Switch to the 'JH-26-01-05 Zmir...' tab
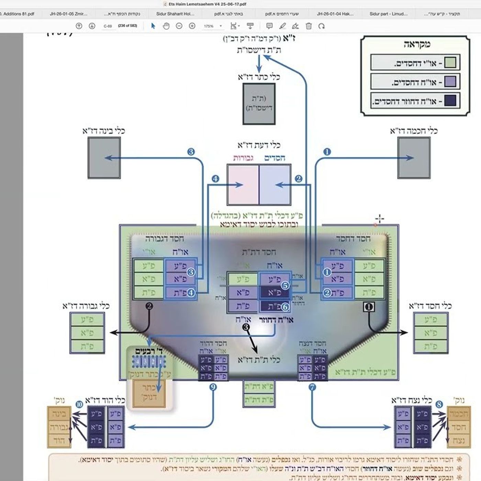This screenshot has width=481, height=481. [x=69, y=14]
